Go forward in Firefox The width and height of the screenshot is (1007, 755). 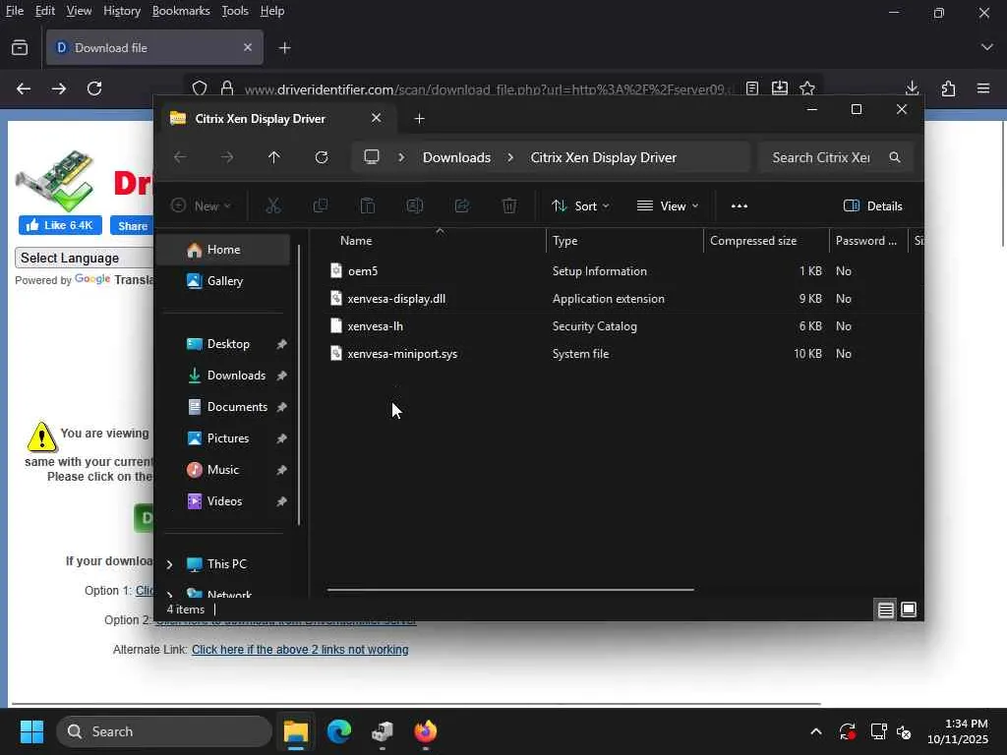click(58, 88)
